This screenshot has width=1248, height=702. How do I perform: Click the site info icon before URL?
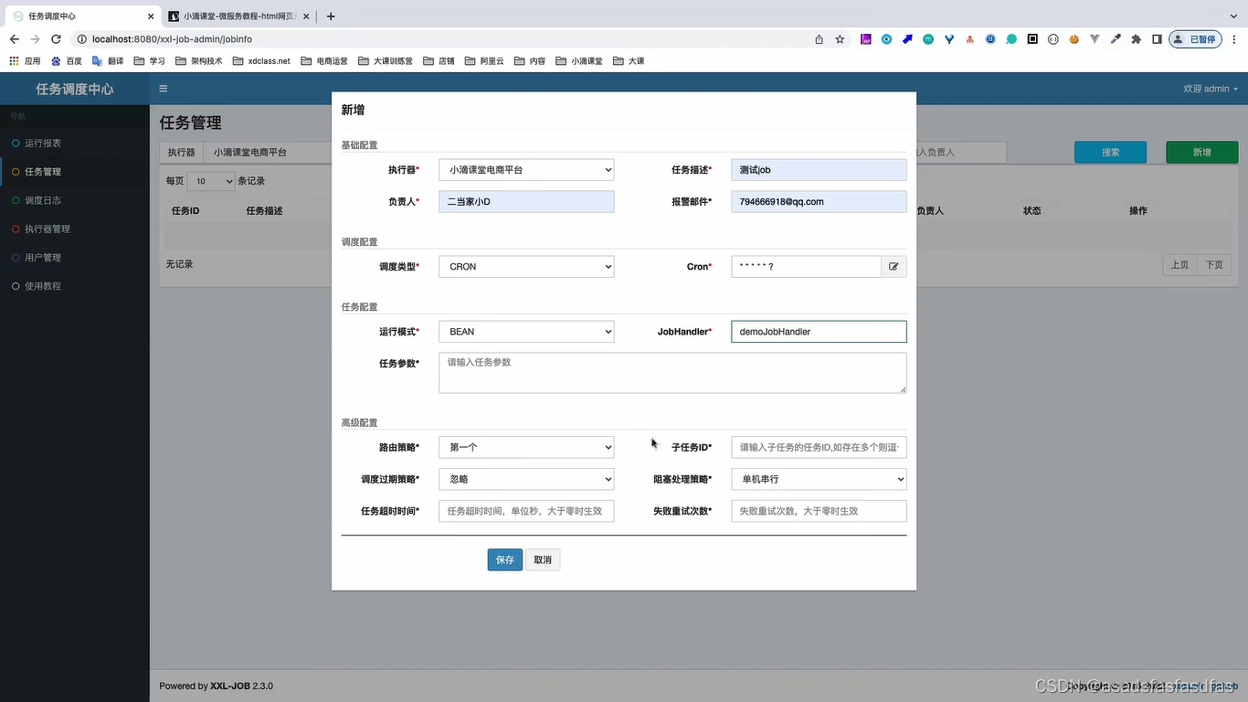[81, 39]
